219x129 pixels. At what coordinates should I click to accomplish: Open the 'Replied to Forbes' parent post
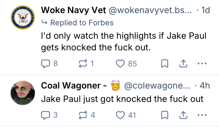pyautogui.click(x=82, y=22)
